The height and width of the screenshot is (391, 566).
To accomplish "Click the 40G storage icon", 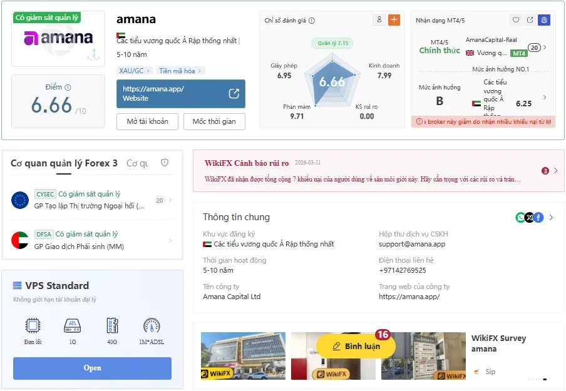I will [x=112, y=326].
